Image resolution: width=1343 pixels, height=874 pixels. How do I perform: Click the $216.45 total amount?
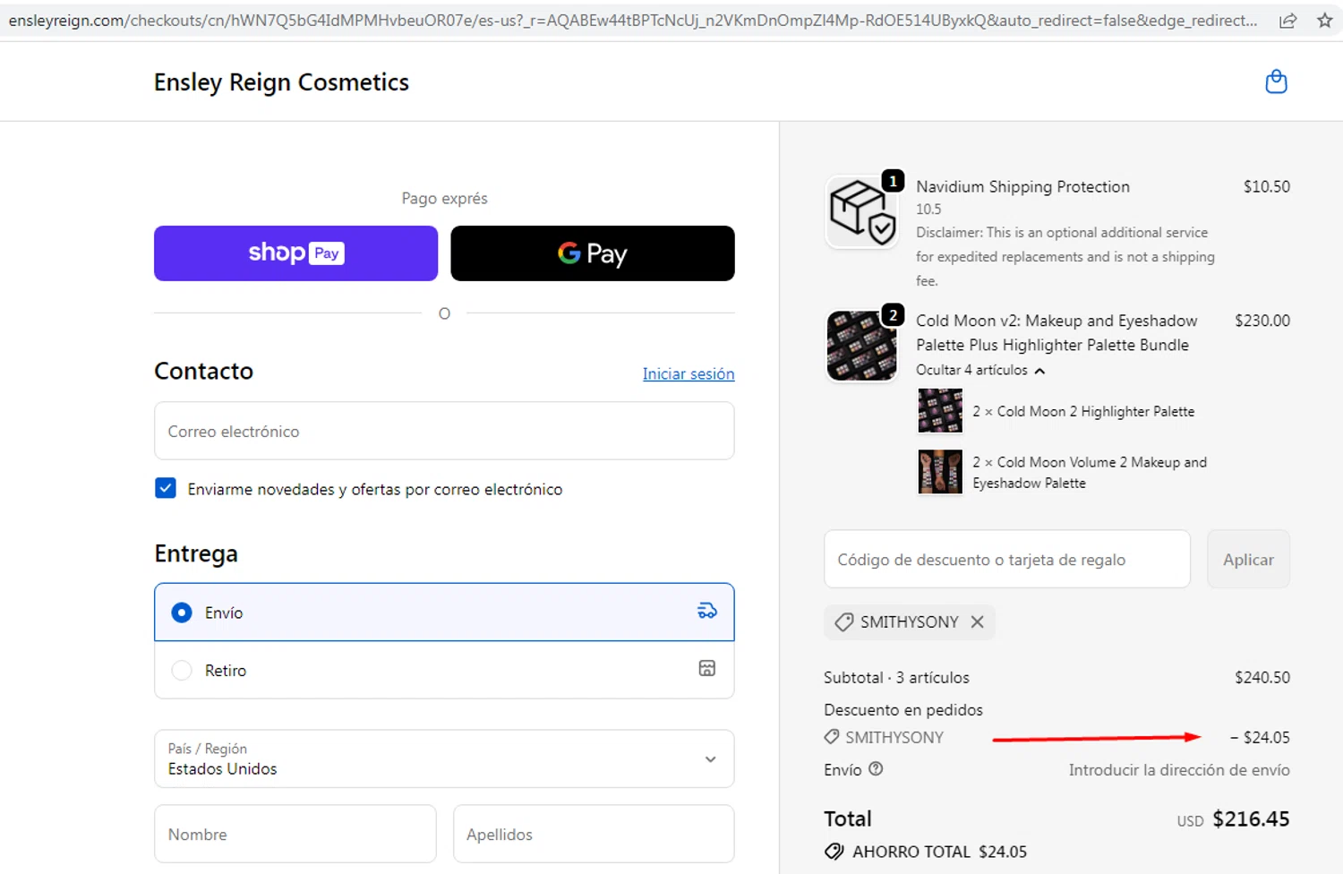coord(1251,818)
